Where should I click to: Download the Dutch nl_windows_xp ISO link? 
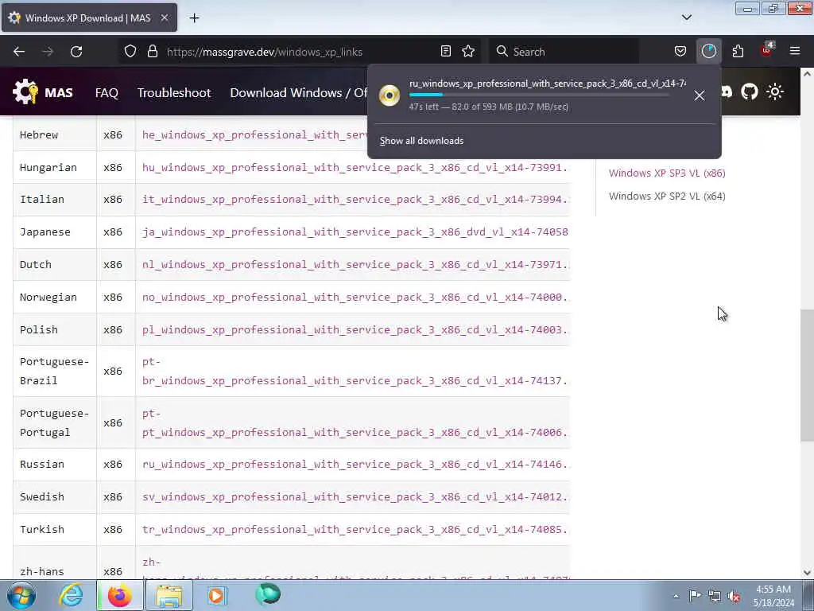(355, 264)
